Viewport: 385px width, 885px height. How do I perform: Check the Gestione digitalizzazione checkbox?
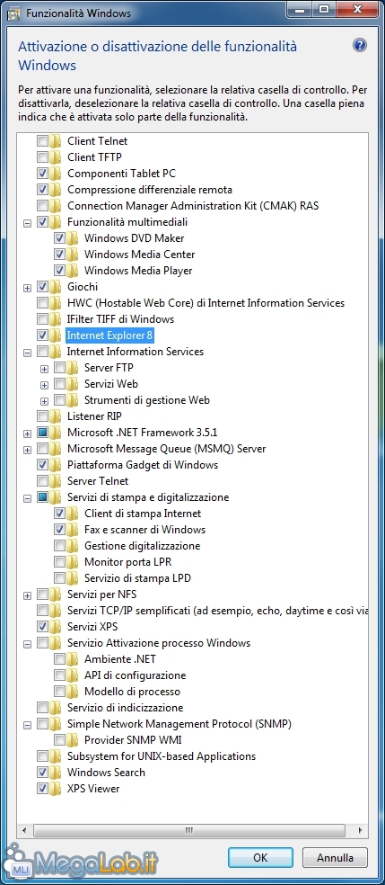(x=59, y=546)
